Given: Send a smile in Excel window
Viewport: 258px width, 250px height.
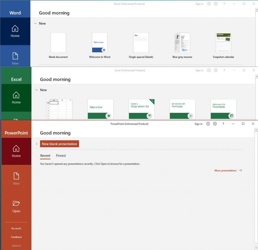Looking at the screenshot, I should click(x=209, y=70).
